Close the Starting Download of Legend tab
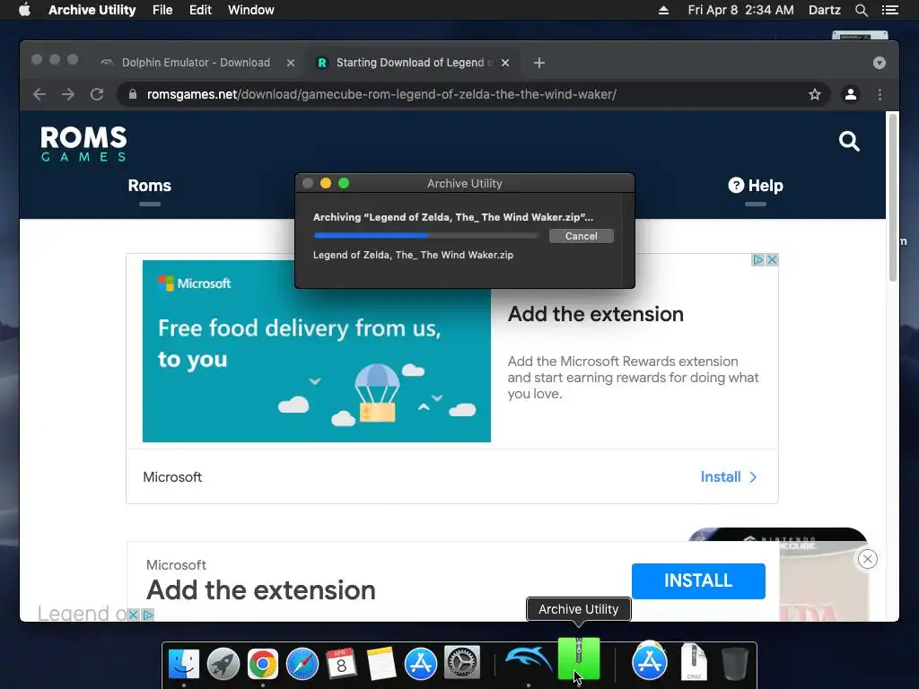The height and width of the screenshot is (689, 919). tap(505, 63)
